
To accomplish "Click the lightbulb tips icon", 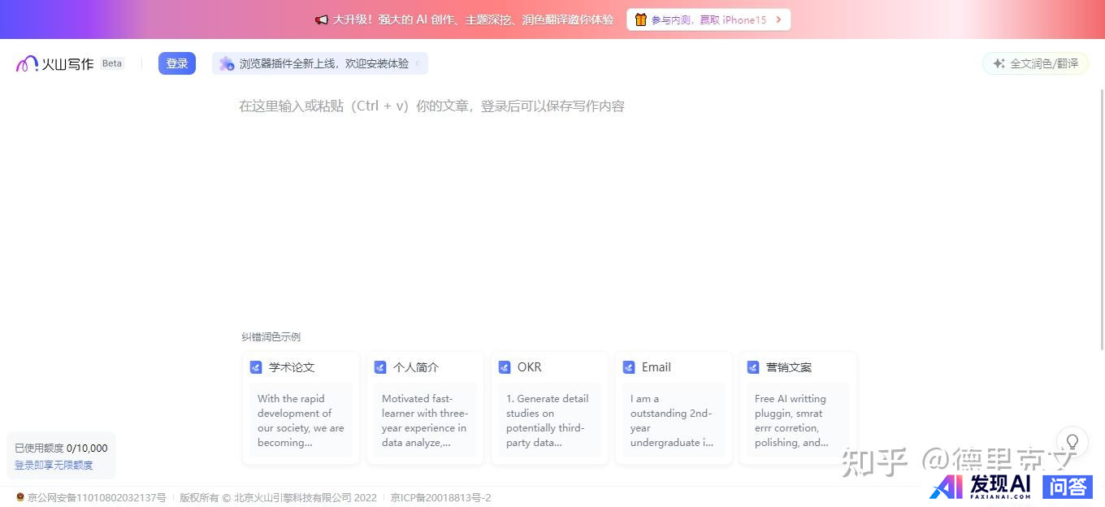I will (1072, 442).
